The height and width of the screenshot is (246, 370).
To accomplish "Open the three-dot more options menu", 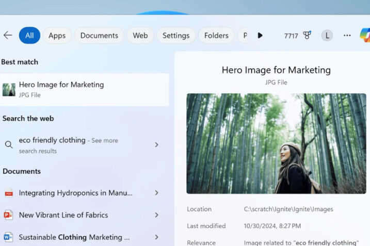I will 347,36.
